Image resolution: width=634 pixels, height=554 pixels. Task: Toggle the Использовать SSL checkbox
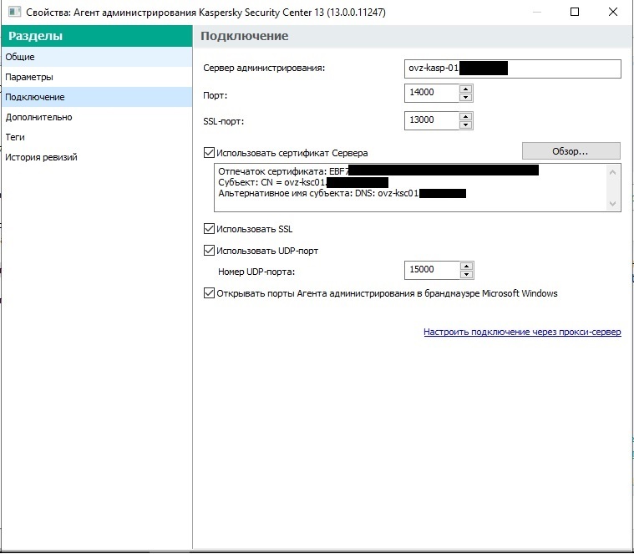coord(209,229)
